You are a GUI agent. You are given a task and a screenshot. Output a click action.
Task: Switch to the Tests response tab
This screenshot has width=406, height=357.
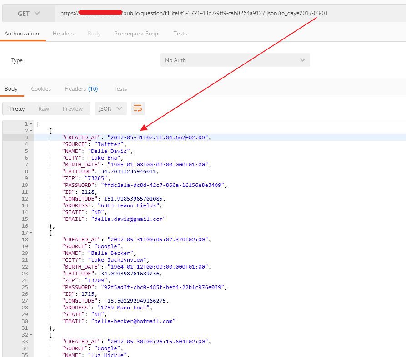[x=120, y=88]
